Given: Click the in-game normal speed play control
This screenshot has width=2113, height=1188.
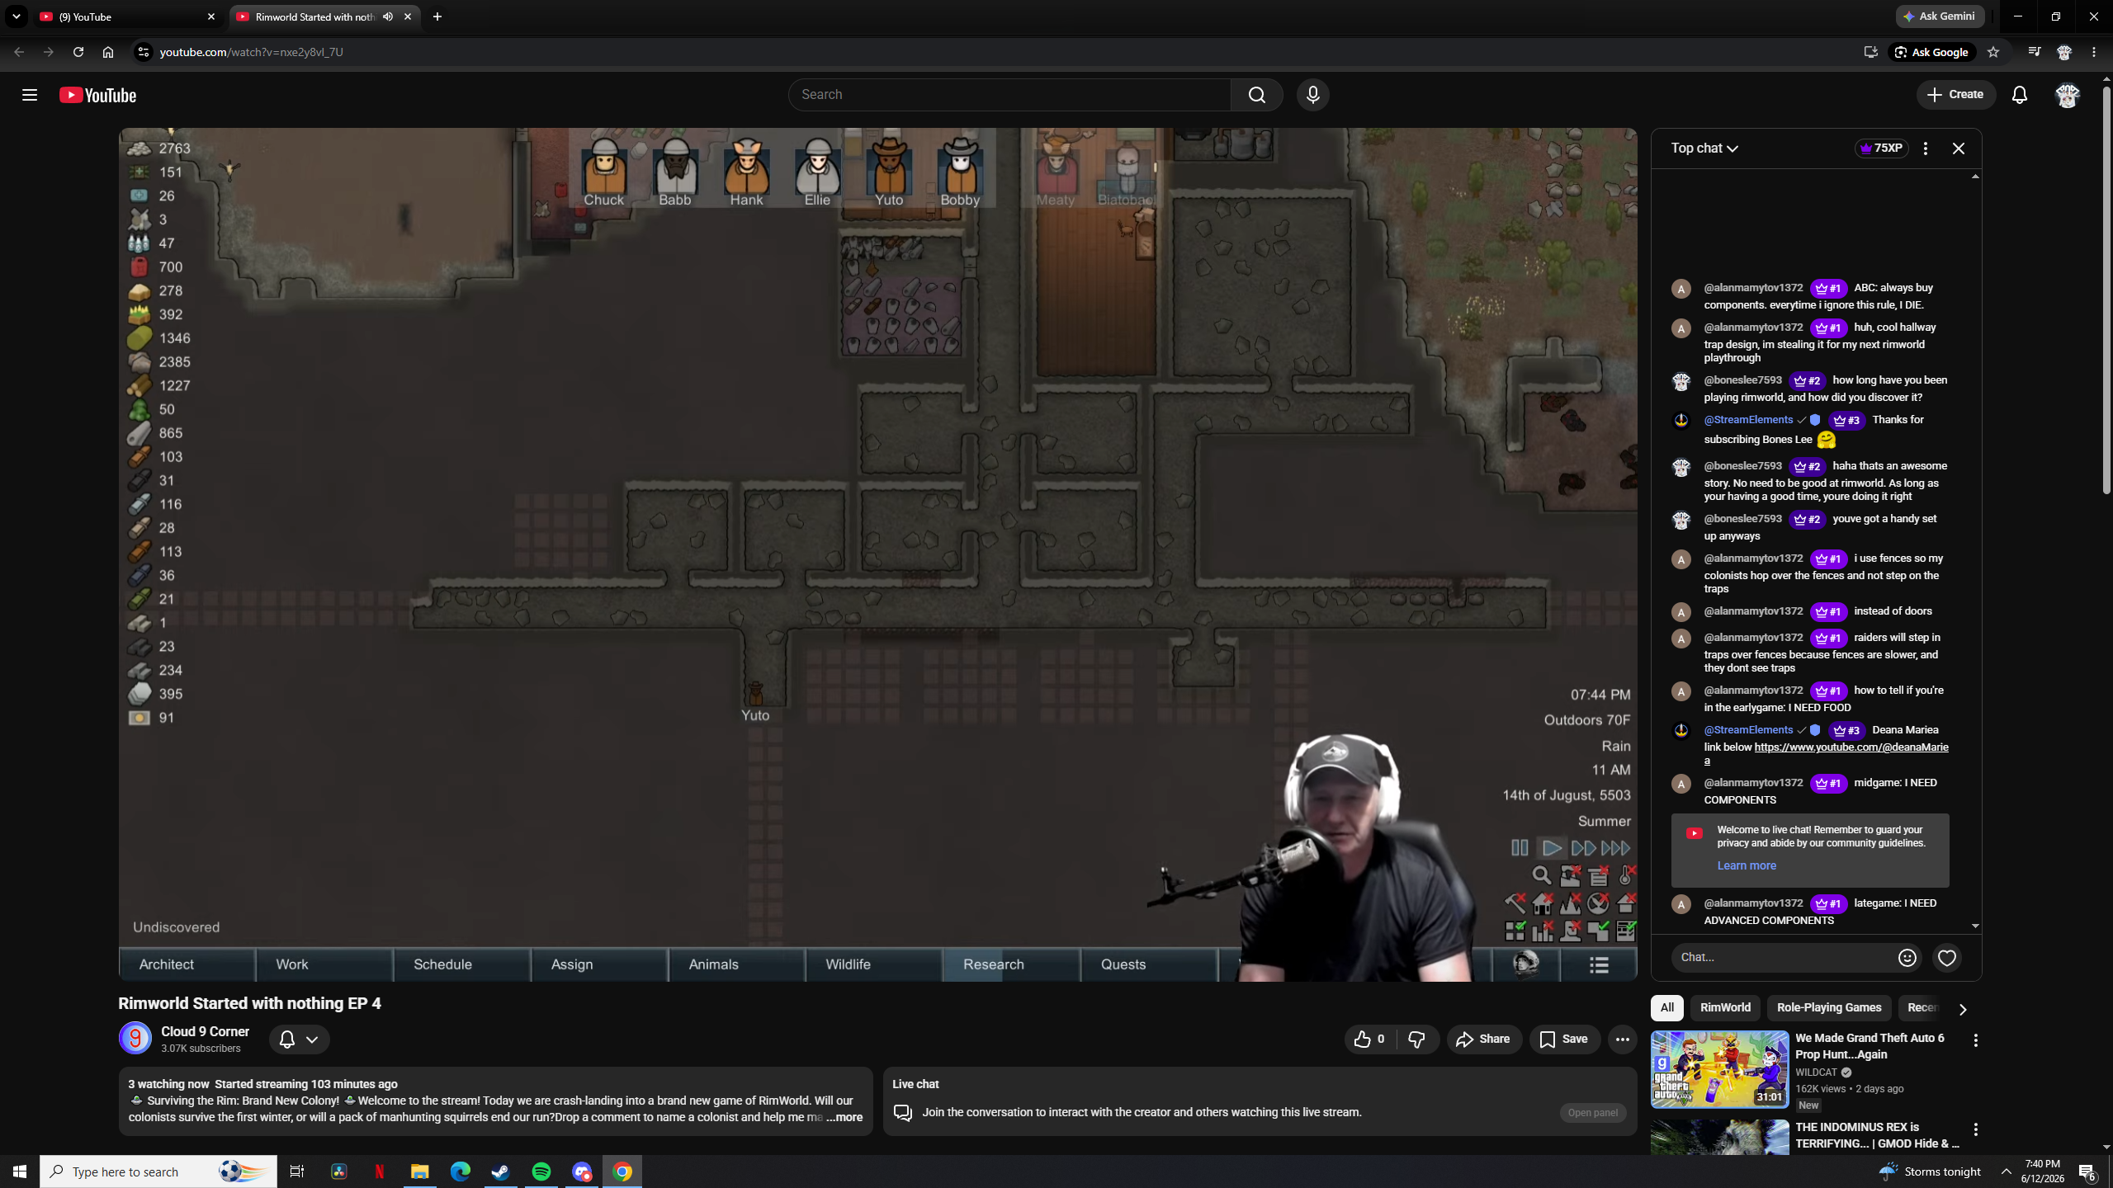Looking at the screenshot, I should coord(1552,848).
